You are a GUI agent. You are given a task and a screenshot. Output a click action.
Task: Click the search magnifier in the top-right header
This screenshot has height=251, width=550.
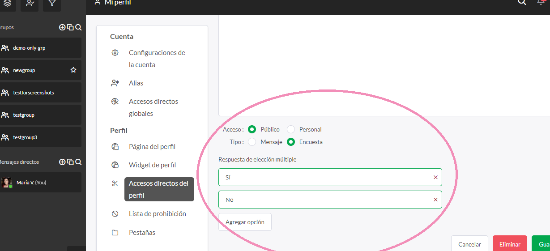(521, 2)
